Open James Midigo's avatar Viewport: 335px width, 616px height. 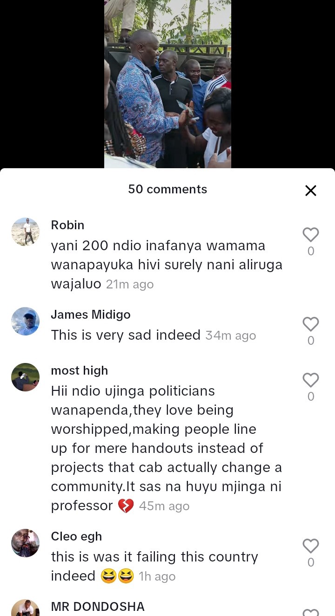point(25,321)
